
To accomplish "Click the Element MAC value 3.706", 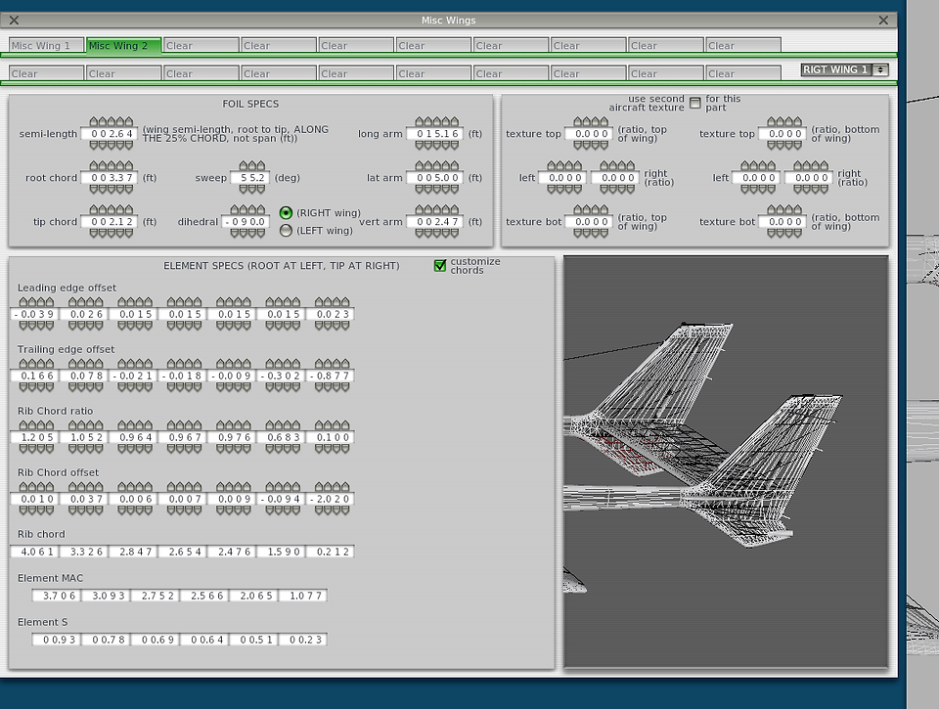I will coord(57,596).
